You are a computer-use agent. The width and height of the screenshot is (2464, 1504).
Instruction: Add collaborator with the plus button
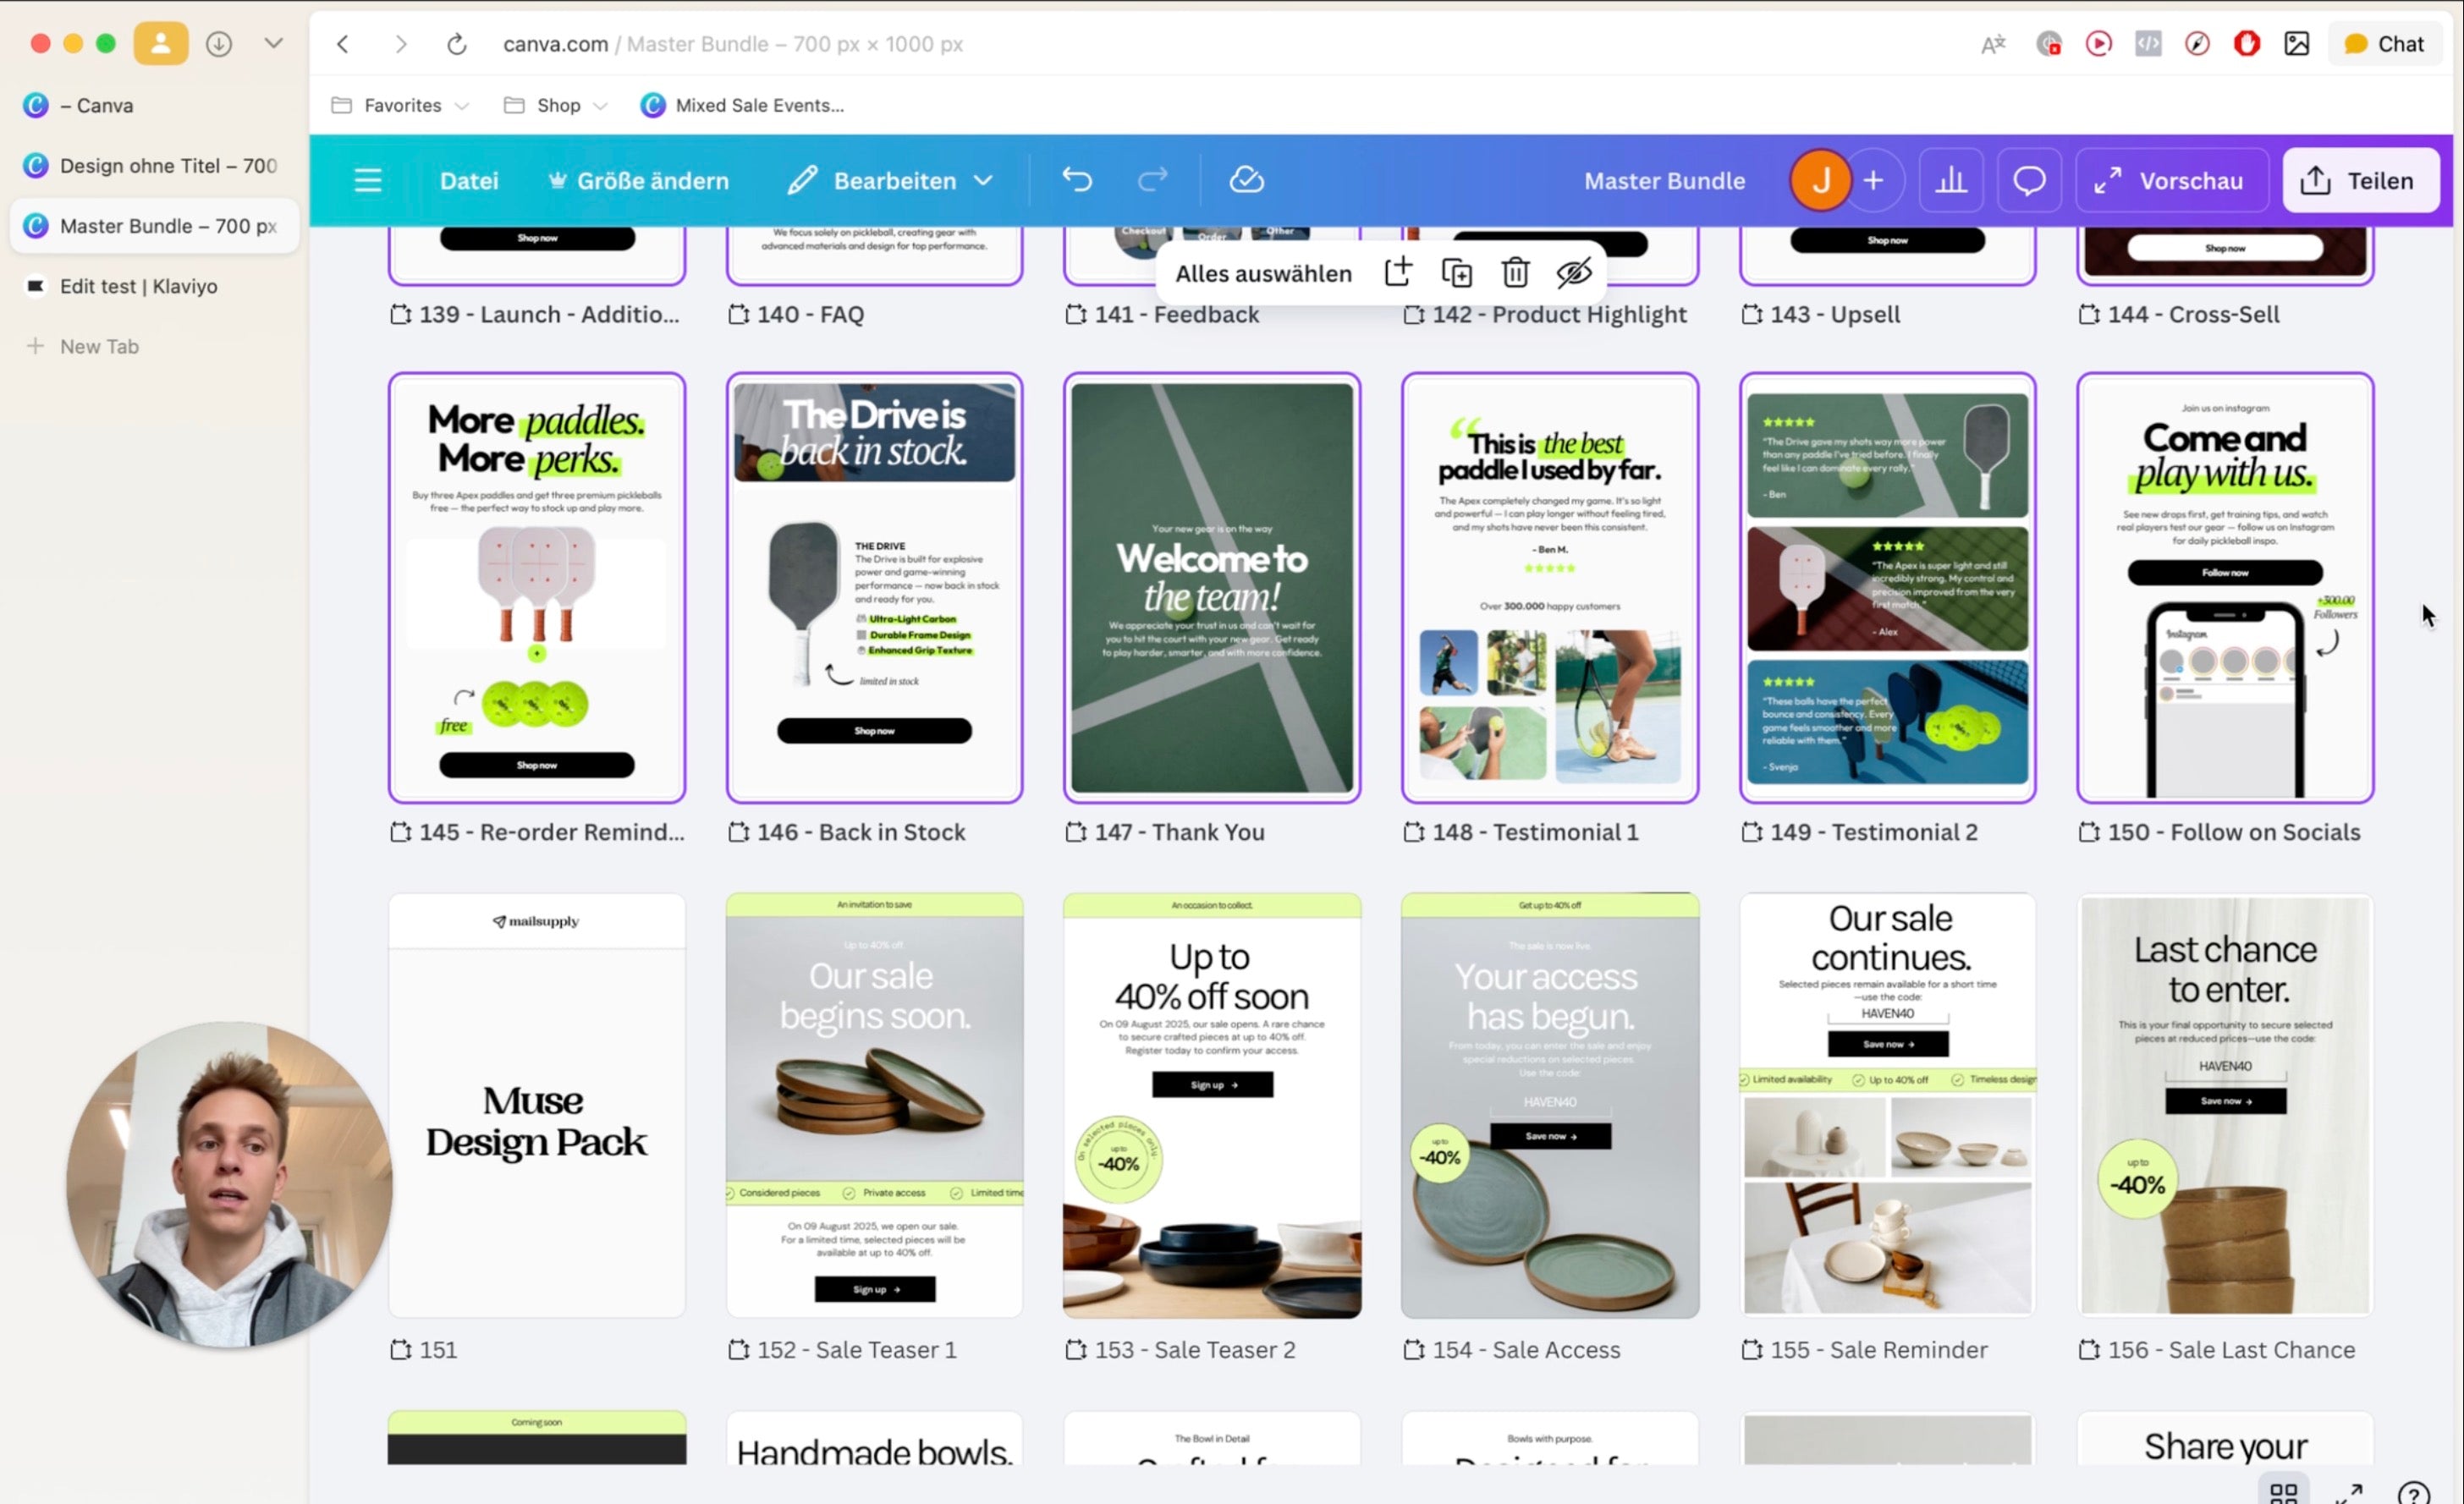[x=1874, y=181]
